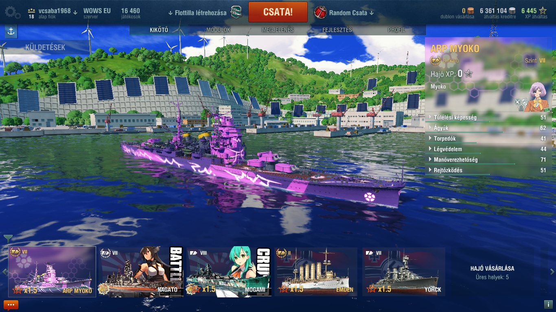This screenshot has width=556, height=312.
Task: Open the chat bubble button
Action: click(x=11, y=305)
